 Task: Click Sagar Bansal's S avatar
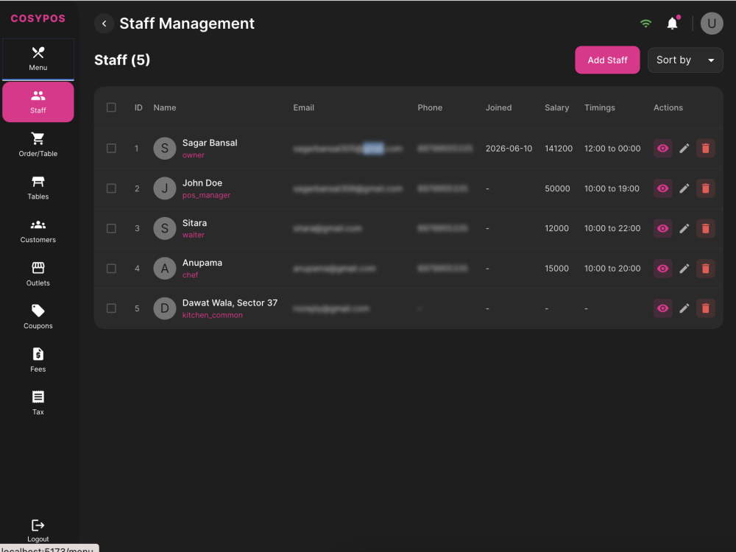click(x=165, y=149)
